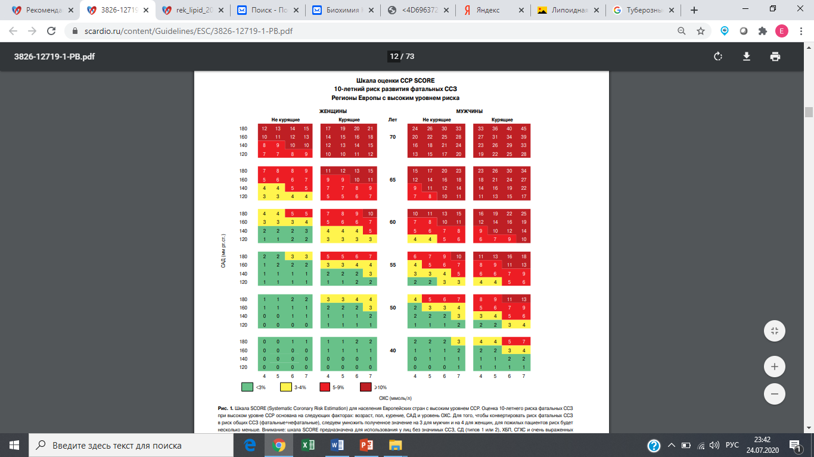This screenshot has width=814, height=457.
Task: Open Chrome three-dot menu
Action: point(801,31)
